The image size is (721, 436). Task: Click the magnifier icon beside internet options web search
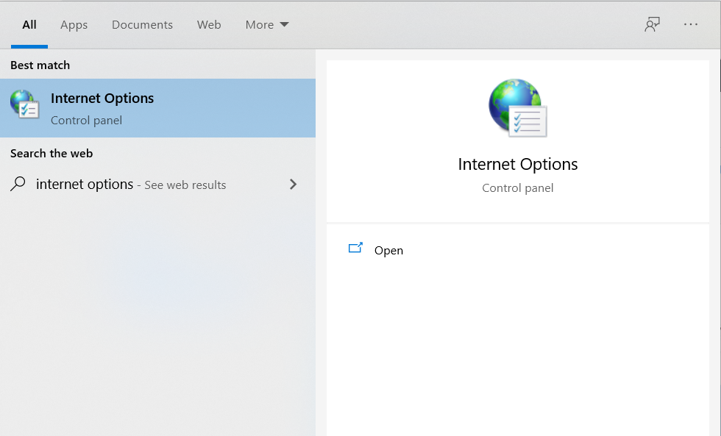(x=18, y=184)
